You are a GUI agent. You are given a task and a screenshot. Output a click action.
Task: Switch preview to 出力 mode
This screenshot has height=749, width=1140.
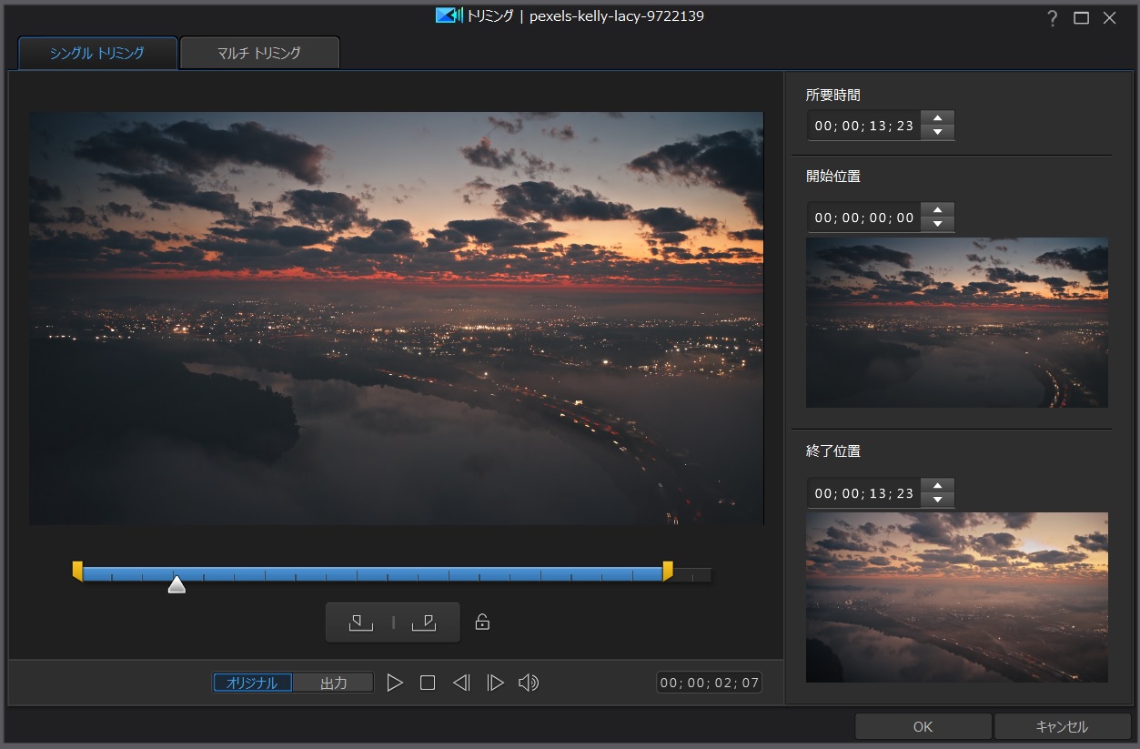tap(333, 683)
